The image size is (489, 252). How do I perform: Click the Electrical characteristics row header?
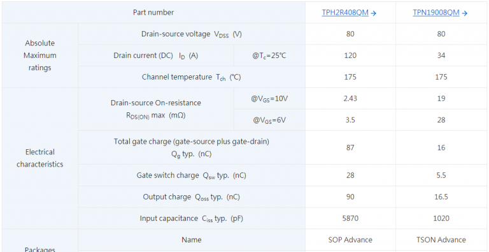pos(40,158)
